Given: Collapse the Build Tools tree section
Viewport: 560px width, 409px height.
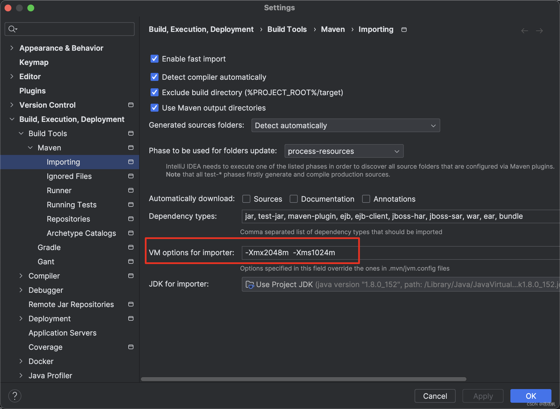Looking at the screenshot, I should tap(21, 133).
